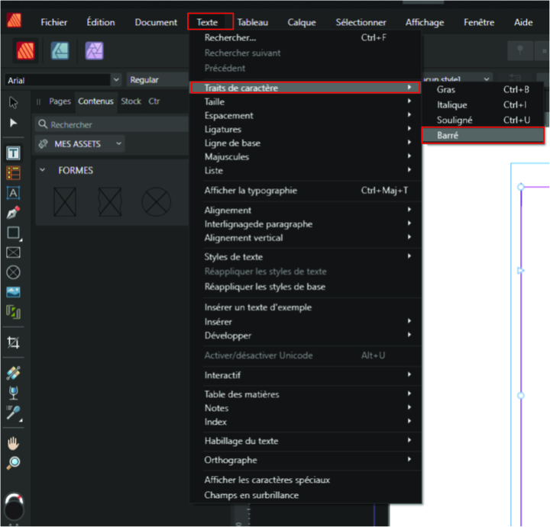Choose Barré in the submenu
This screenshot has width=550, height=527.
point(483,135)
